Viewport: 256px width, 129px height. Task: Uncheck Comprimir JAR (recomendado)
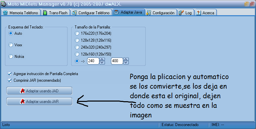point(10,80)
